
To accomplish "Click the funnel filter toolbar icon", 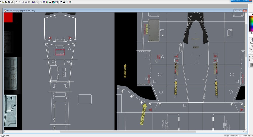I will (67, 2).
